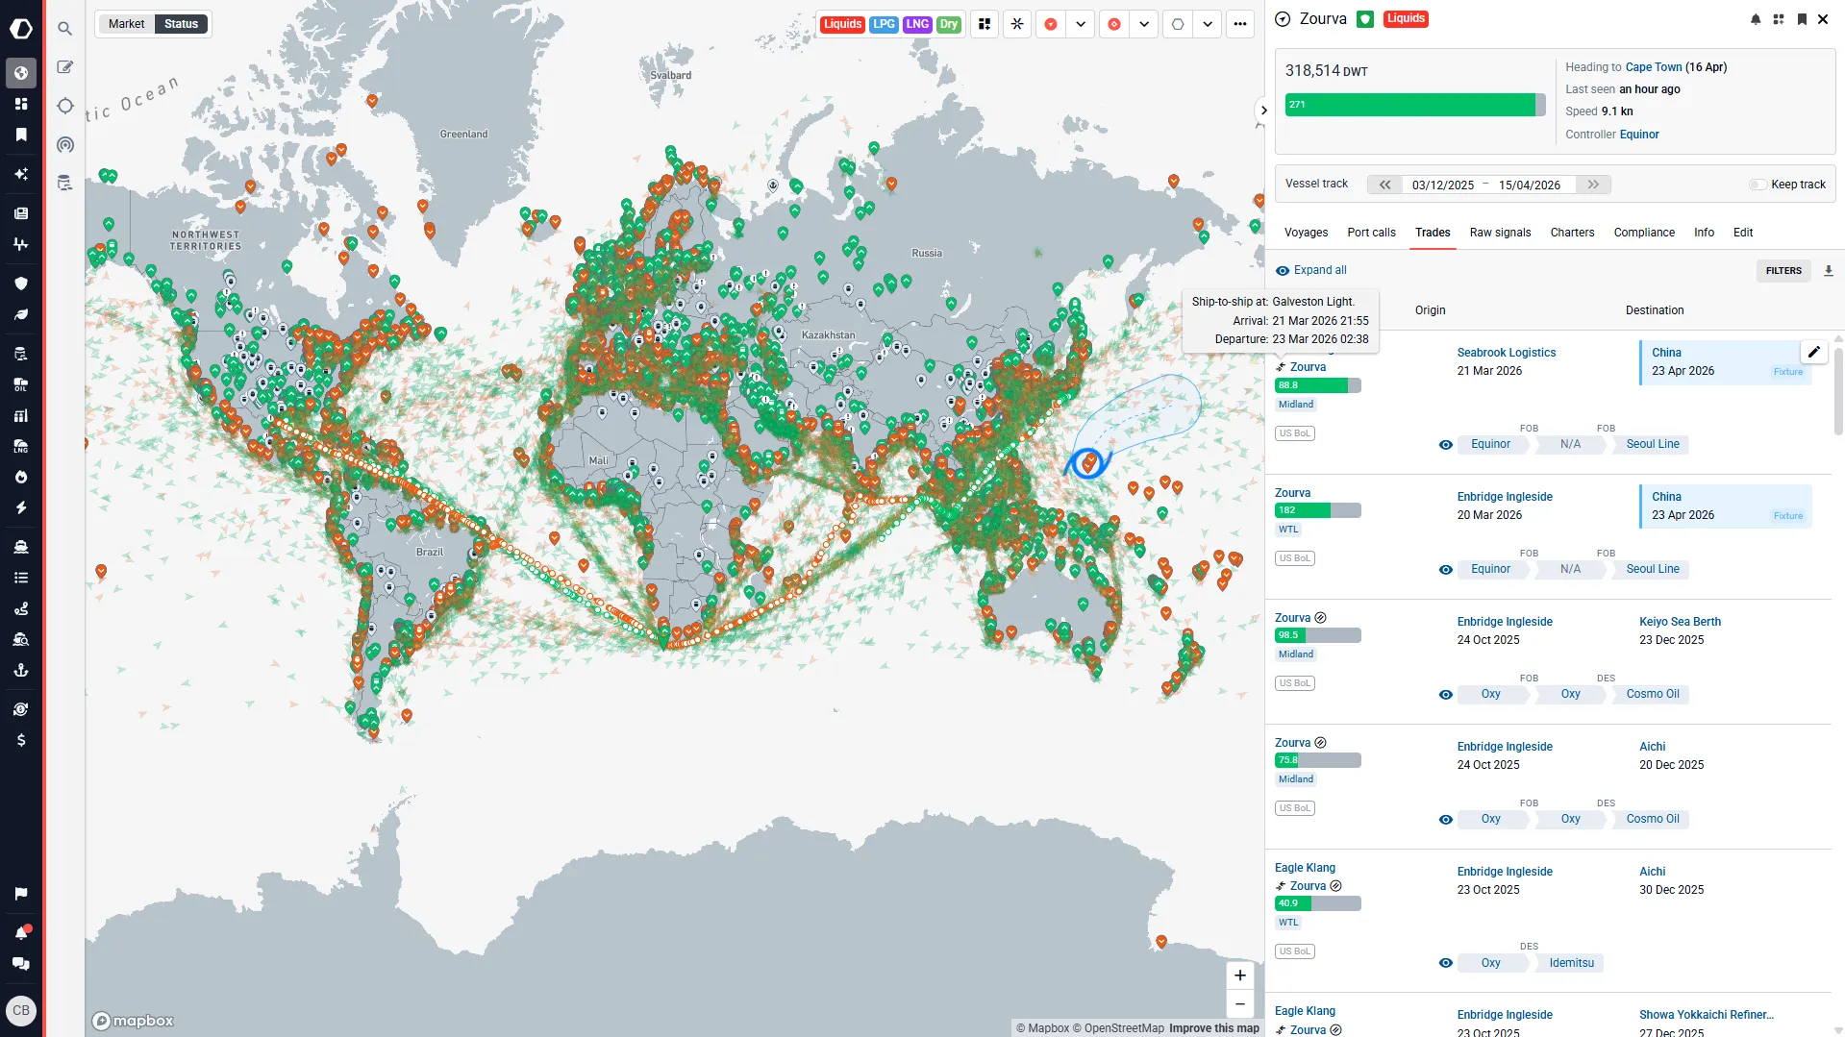Open the flag icon in sidebar
The width and height of the screenshot is (1845, 1037).
pos(21,894)
